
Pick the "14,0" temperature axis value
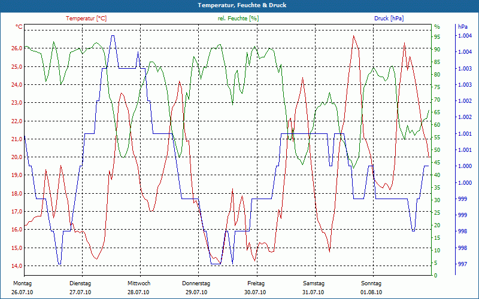(x=17, y=266)
